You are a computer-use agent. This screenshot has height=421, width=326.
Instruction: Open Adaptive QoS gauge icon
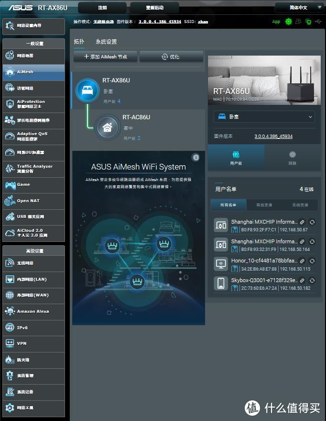10,136
